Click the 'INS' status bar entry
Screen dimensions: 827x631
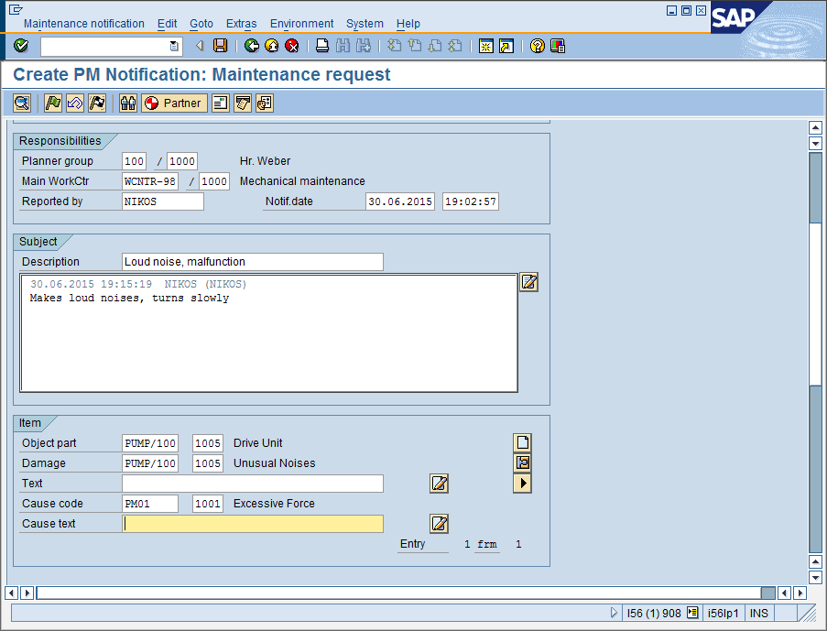pyautogui.click(x=759, y=613)
